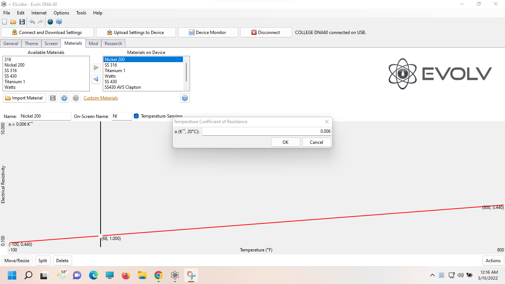Click the blue chat bubble toolbar icon
The width and height of the screenshot is (505, 284).
click(59, 22)
